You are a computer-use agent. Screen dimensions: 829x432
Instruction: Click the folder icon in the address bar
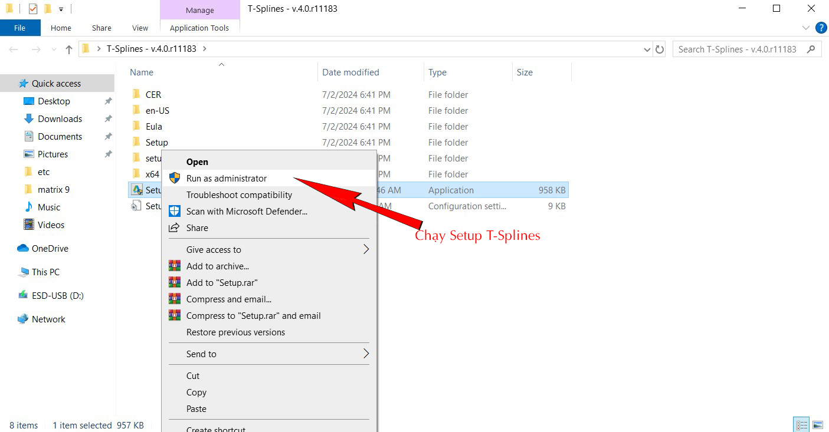tap(86, 49)
